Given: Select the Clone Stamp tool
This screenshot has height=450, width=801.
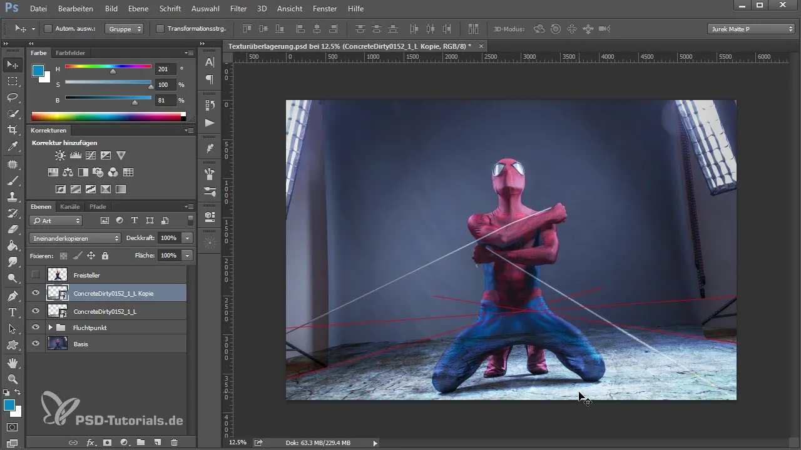Looking at the screenshot, I should pos(13,197).
